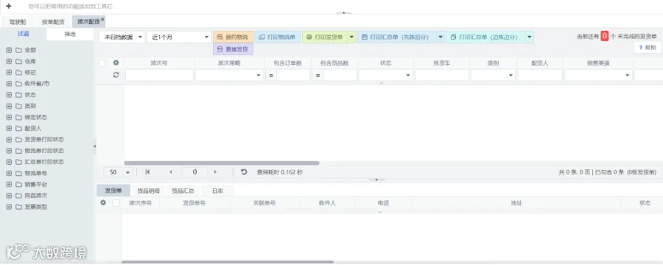663x265 pixels.
Task: Click the horizontal scrollbar under wave table
Action: tap(222, 163)
